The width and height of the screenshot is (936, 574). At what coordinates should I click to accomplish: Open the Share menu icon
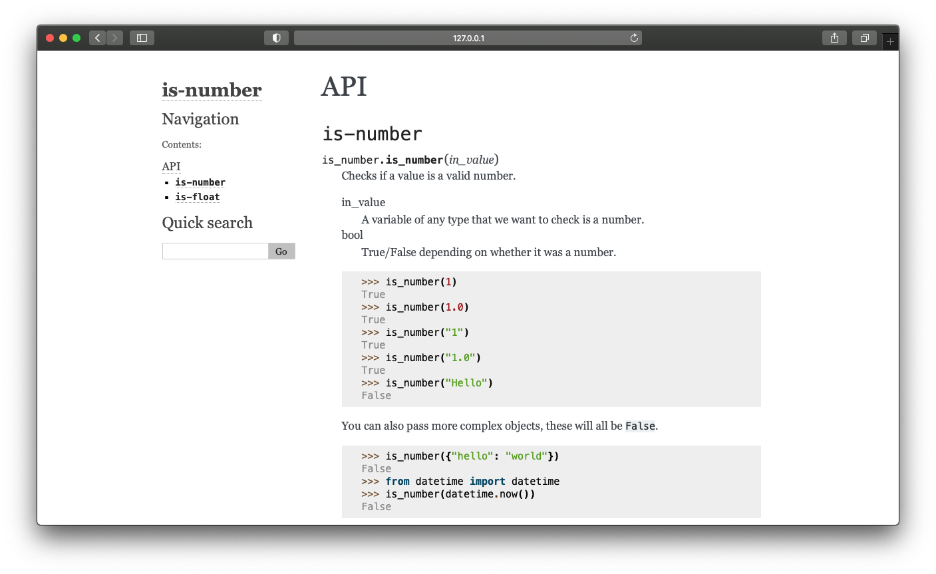pyautogui.click(x=834, y=38)
